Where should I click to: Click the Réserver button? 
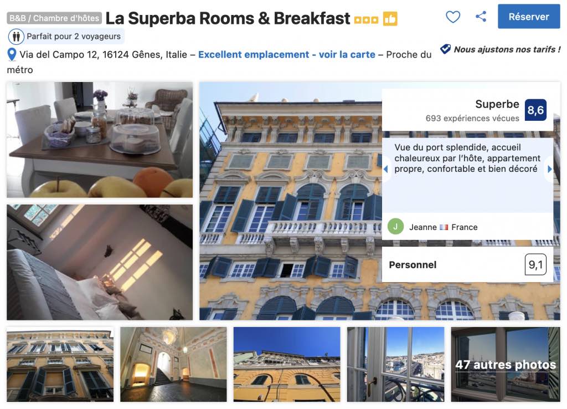pos(529,17)
